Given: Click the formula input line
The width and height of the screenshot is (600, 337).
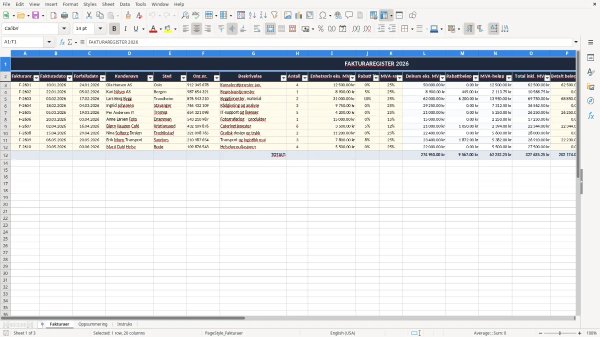Looking at the screenshot, I should click(x=329, y=42).
